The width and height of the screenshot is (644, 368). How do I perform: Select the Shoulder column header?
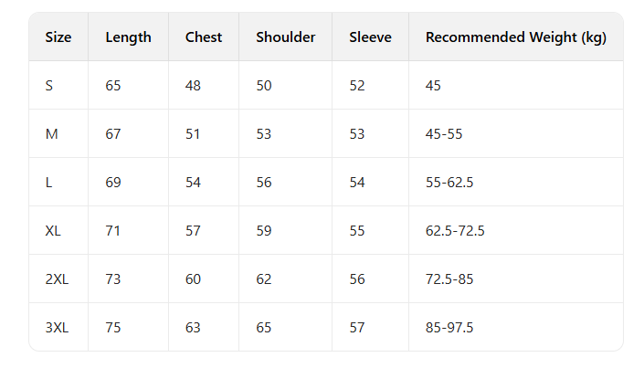[x=285, y=37]
